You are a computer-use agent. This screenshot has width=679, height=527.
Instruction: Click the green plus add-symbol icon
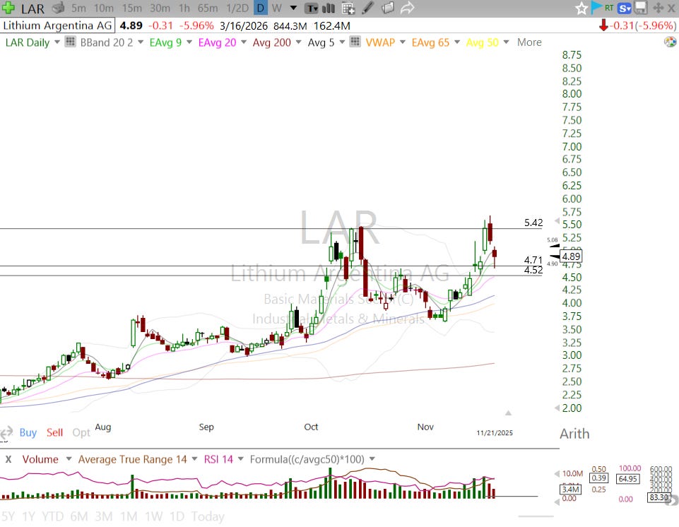(x=8, y=8)
